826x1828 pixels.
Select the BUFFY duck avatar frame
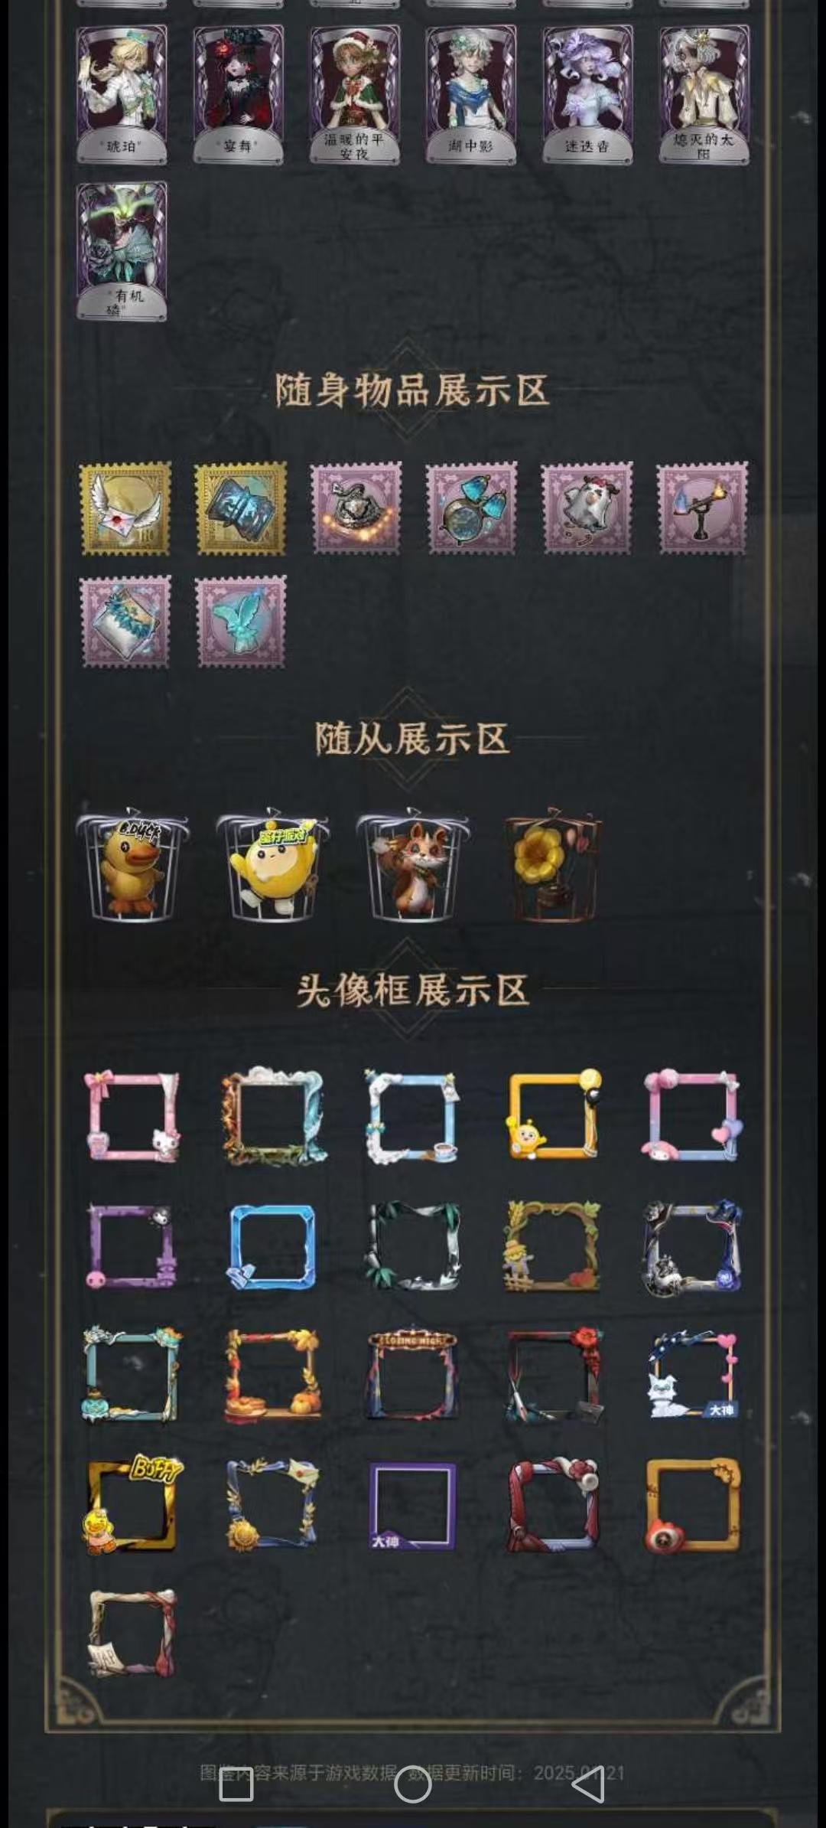pyautogui.click(x=132, y=1505)
